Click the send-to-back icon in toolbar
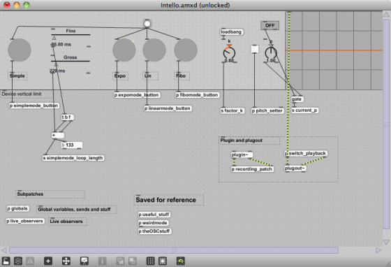This screenshot has height=267, width=391. coord(132,261)
